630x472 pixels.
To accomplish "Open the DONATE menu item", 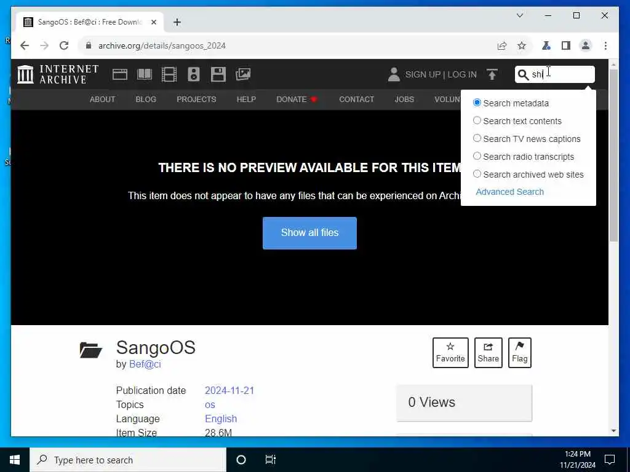I will [291, 99].
